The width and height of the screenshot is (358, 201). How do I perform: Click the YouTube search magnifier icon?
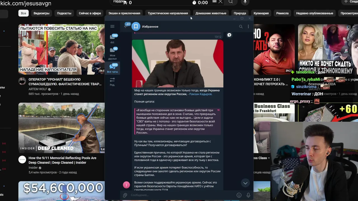pyautogui.click(x=230, y=2)
